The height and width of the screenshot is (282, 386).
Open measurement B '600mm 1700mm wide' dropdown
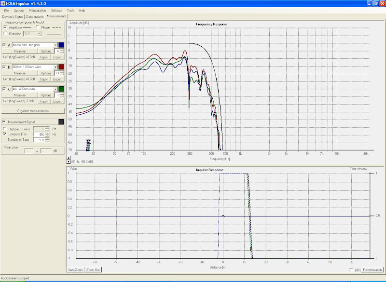(x=55, y=67)
